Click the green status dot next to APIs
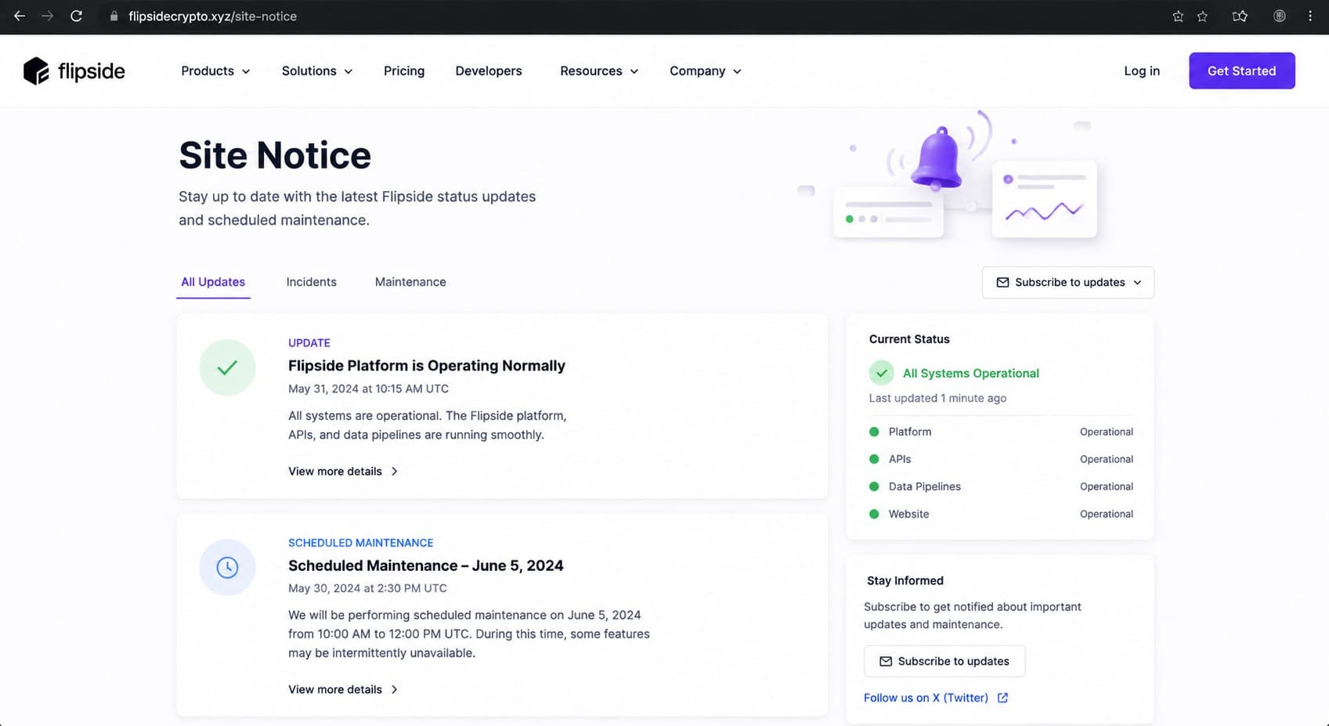 pos(874,459)
